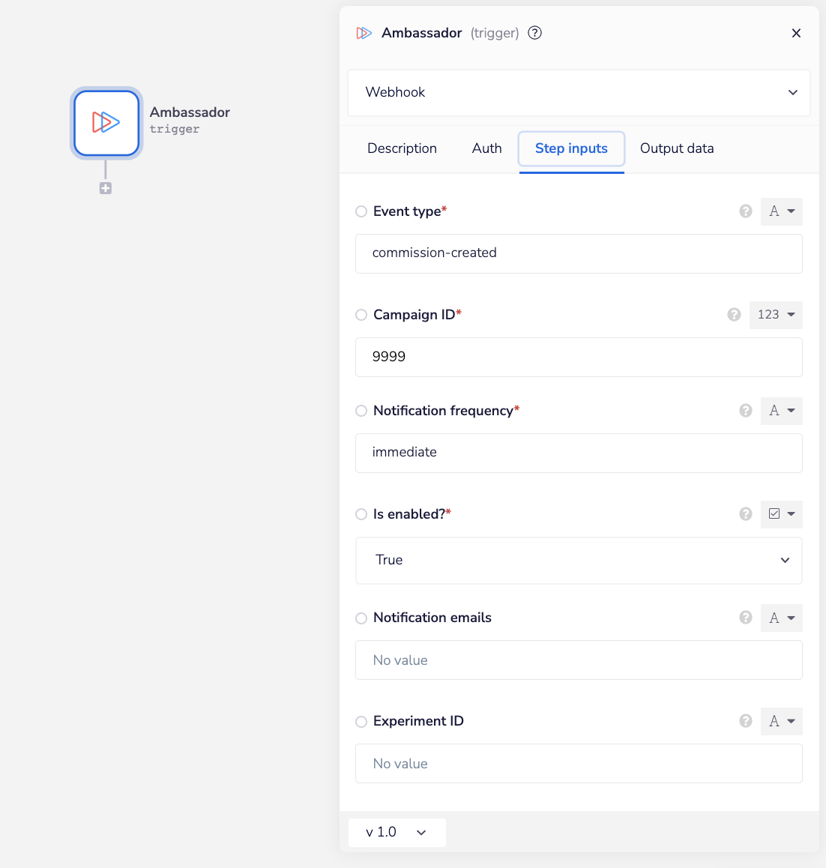The image size is (826, 868).
Task: Click the help icon next to Event type
Action: pos(745,211)
